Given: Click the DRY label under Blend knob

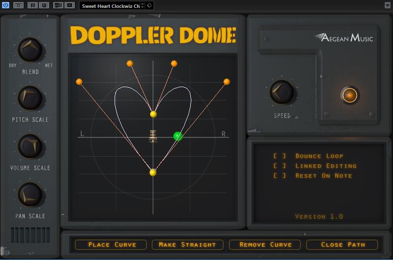Looking at the screenshot, I should [x=12, y=65].
